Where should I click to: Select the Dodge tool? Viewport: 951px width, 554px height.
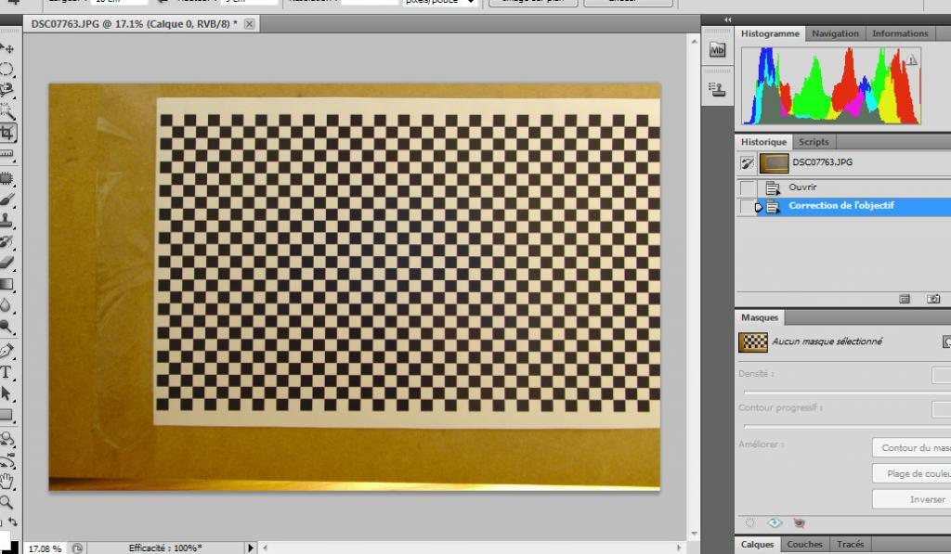7,326
